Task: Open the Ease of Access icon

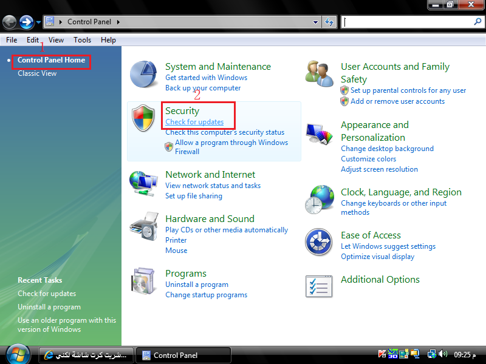Action: click(x=319, y=241)
